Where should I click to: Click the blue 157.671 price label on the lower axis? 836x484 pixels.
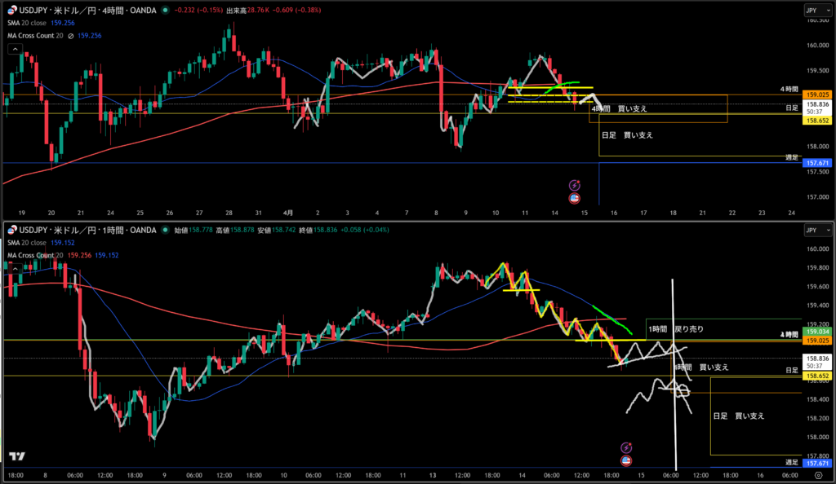point(817,463)
